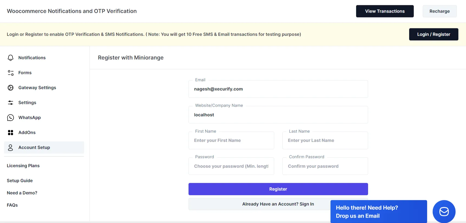Open the WhatsApp menu item
466x223 pixels.
(x=44, y=117)
